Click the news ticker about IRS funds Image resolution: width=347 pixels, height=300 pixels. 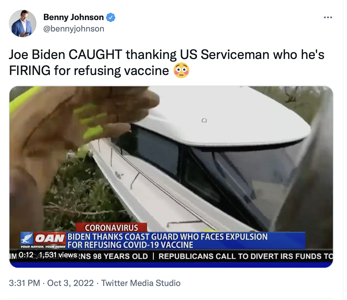(246, 256)
